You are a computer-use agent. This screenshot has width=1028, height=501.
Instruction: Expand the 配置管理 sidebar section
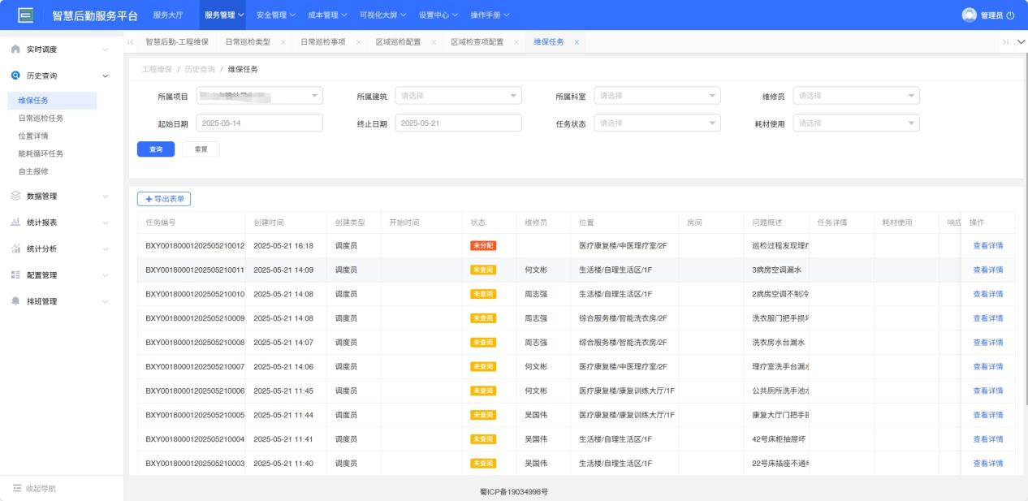(x=105, y=274)
